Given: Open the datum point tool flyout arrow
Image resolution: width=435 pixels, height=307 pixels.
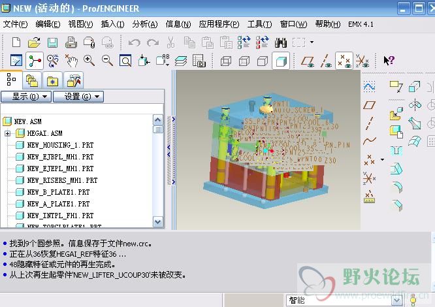Looking at the screenshot, I should click(x=382, y=159).
